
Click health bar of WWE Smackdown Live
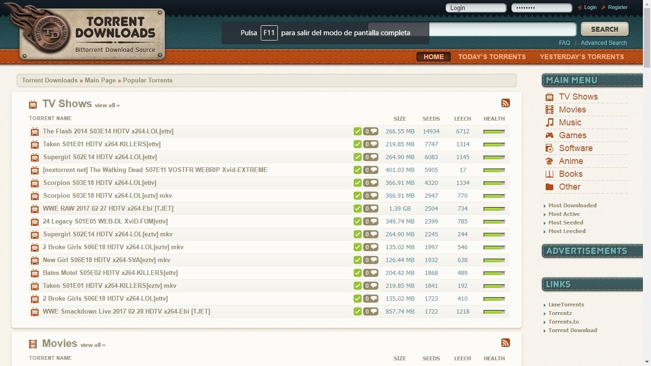pos(494,312)
